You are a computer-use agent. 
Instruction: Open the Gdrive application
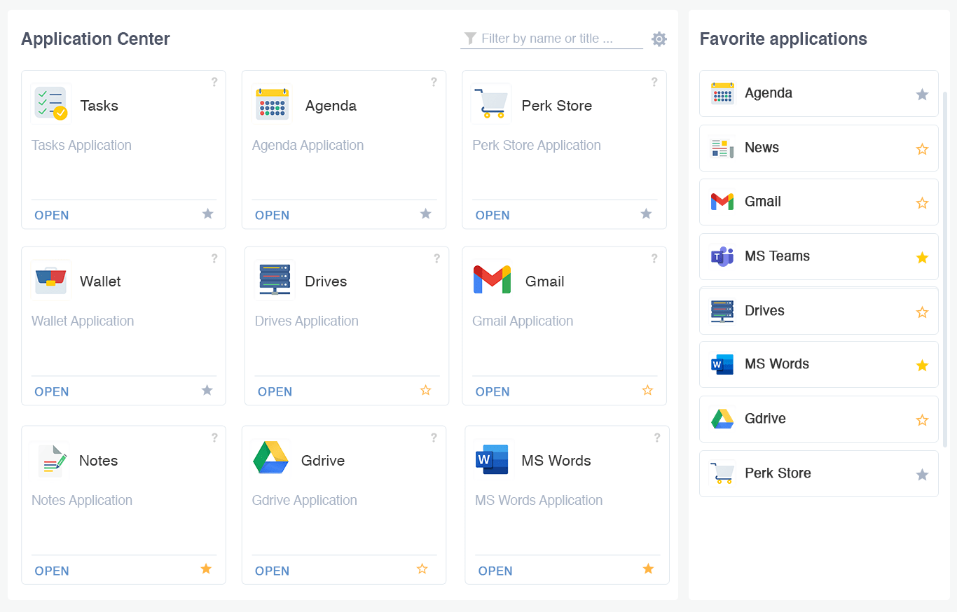click(x=272, y=571)
